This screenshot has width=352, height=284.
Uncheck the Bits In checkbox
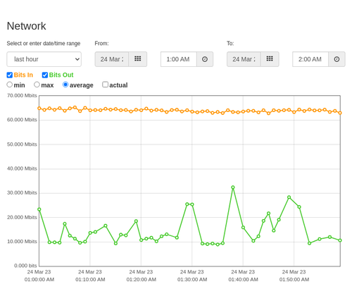(10, 75)
